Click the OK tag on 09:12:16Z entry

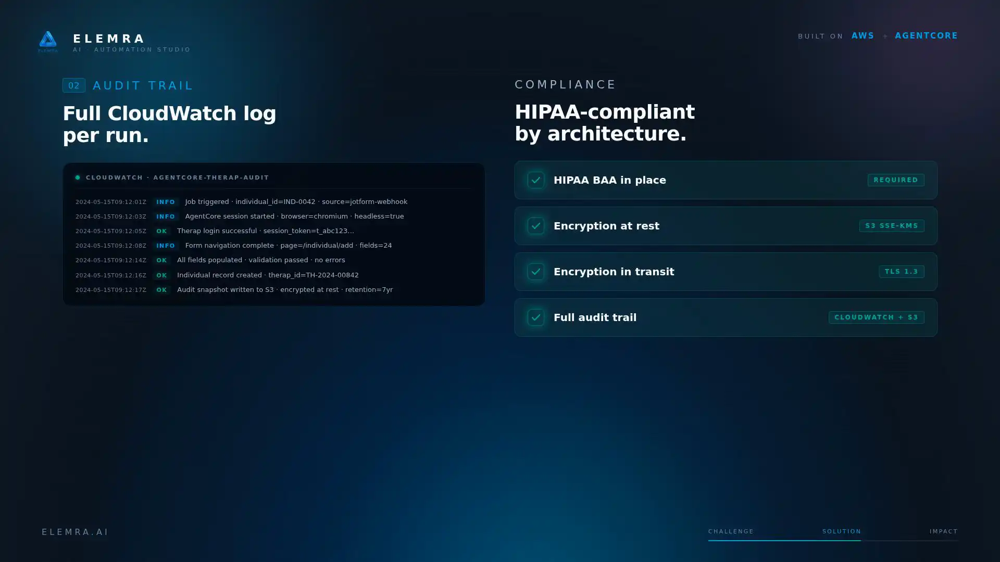coord(161,275)
